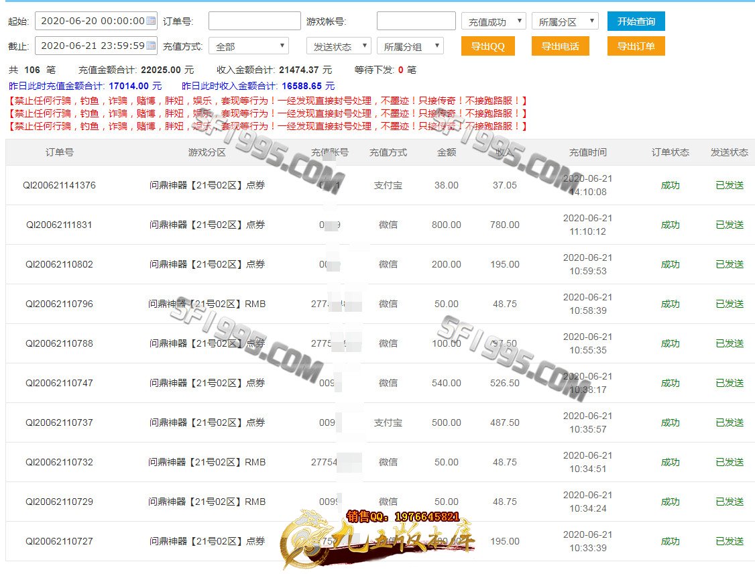This screenshot has height=574, width=755.
Task: Select order row QI200621141376
Action: pyautogui.click(x=60, y=185)
